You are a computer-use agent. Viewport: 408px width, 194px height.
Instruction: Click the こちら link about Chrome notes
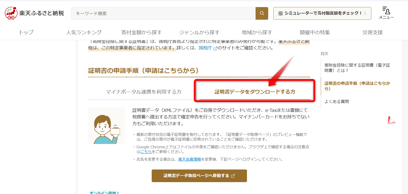(146, 152)
